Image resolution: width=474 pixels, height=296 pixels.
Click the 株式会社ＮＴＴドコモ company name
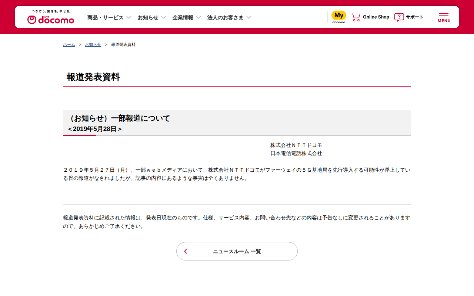[x=296, y=145]
